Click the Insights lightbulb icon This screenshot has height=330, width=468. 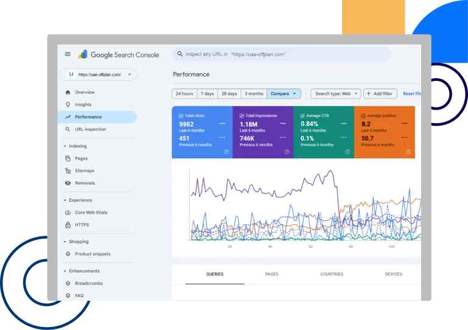[x=68, y=105]
